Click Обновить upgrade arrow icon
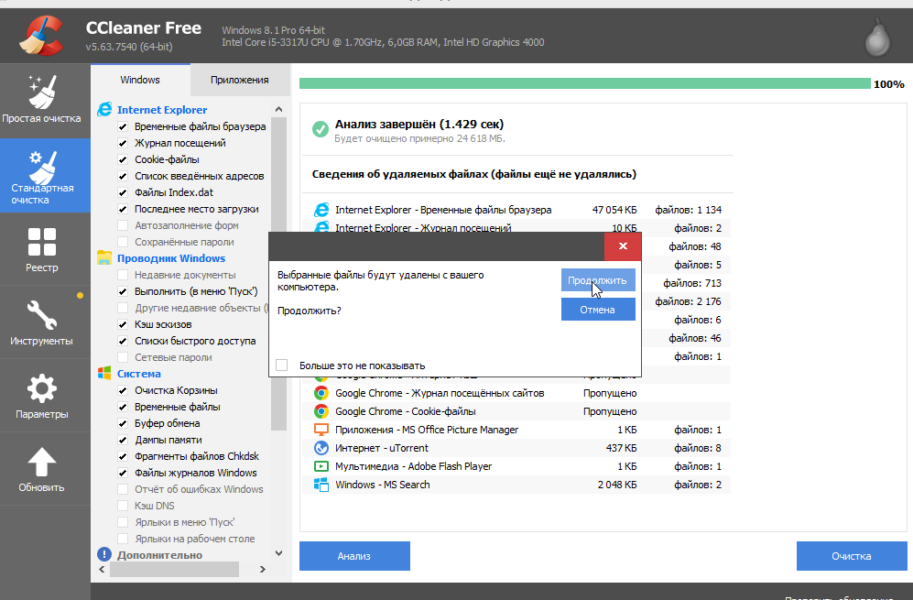This screenshot has height=600, width=913. (42, 463)
